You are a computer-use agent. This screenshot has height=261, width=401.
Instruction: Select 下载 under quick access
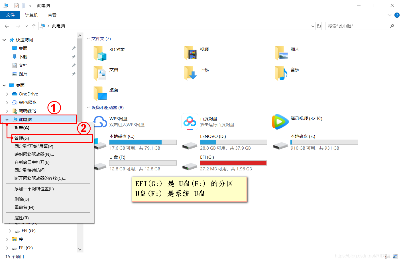tap(20, 57)
